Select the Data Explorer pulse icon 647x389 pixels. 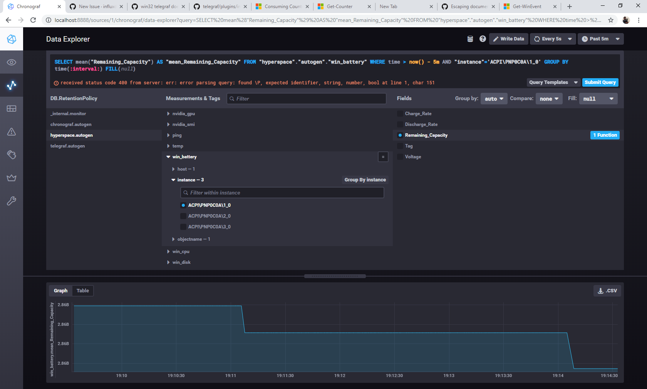(12, 86)
